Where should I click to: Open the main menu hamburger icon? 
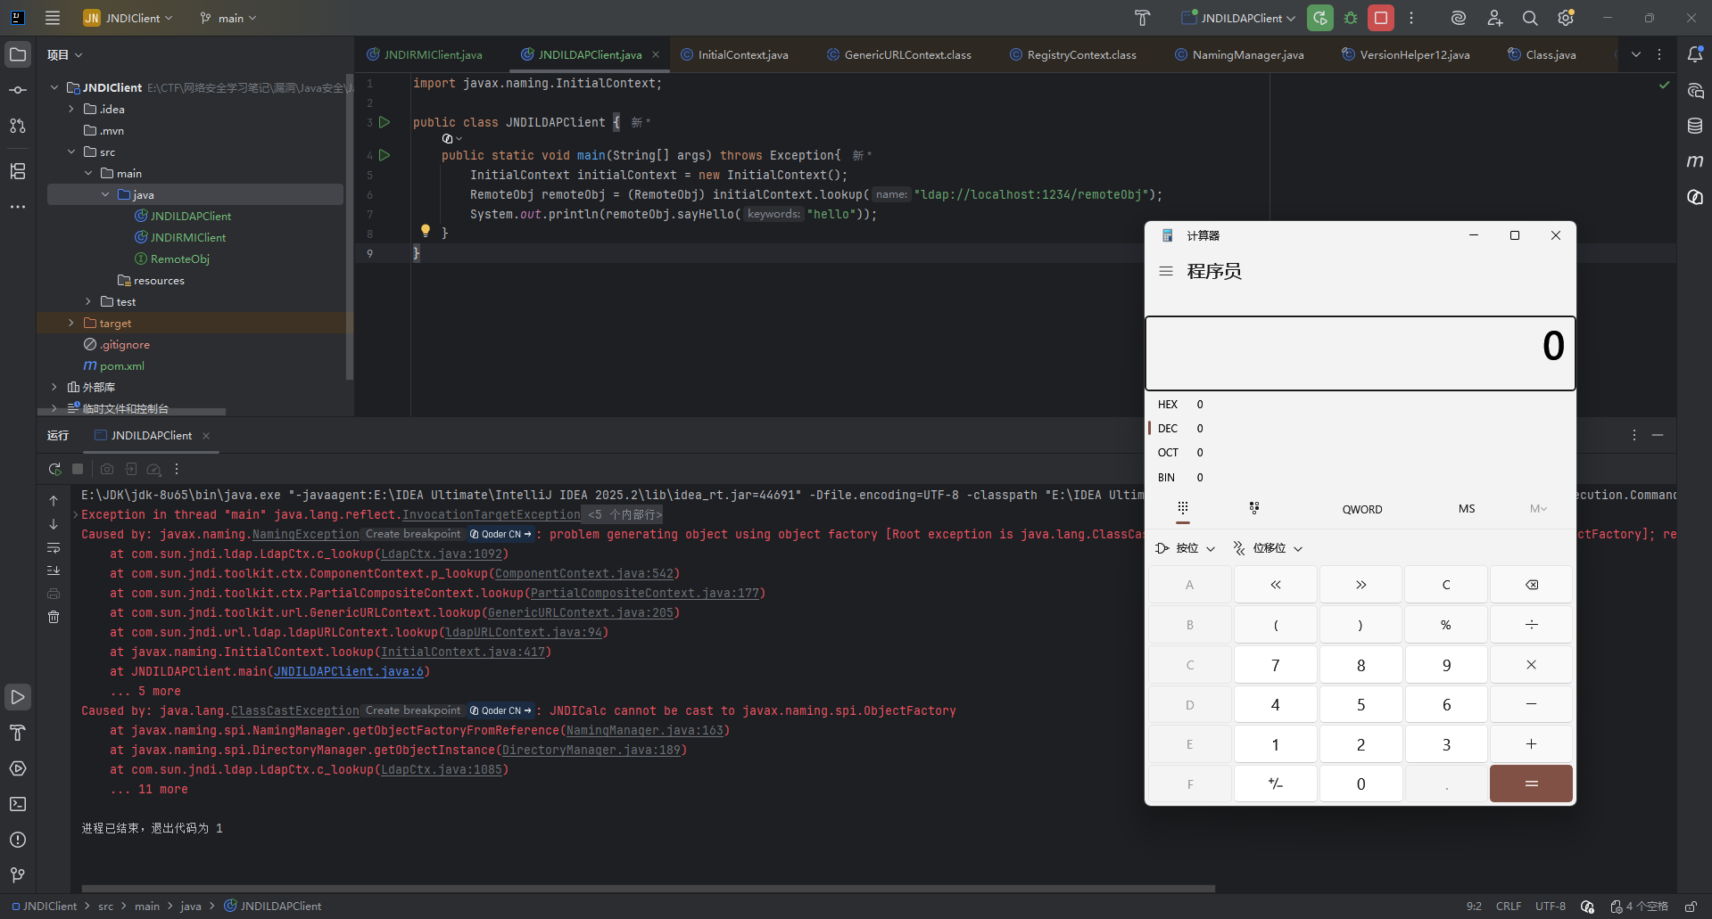click(x=53, y=18)
